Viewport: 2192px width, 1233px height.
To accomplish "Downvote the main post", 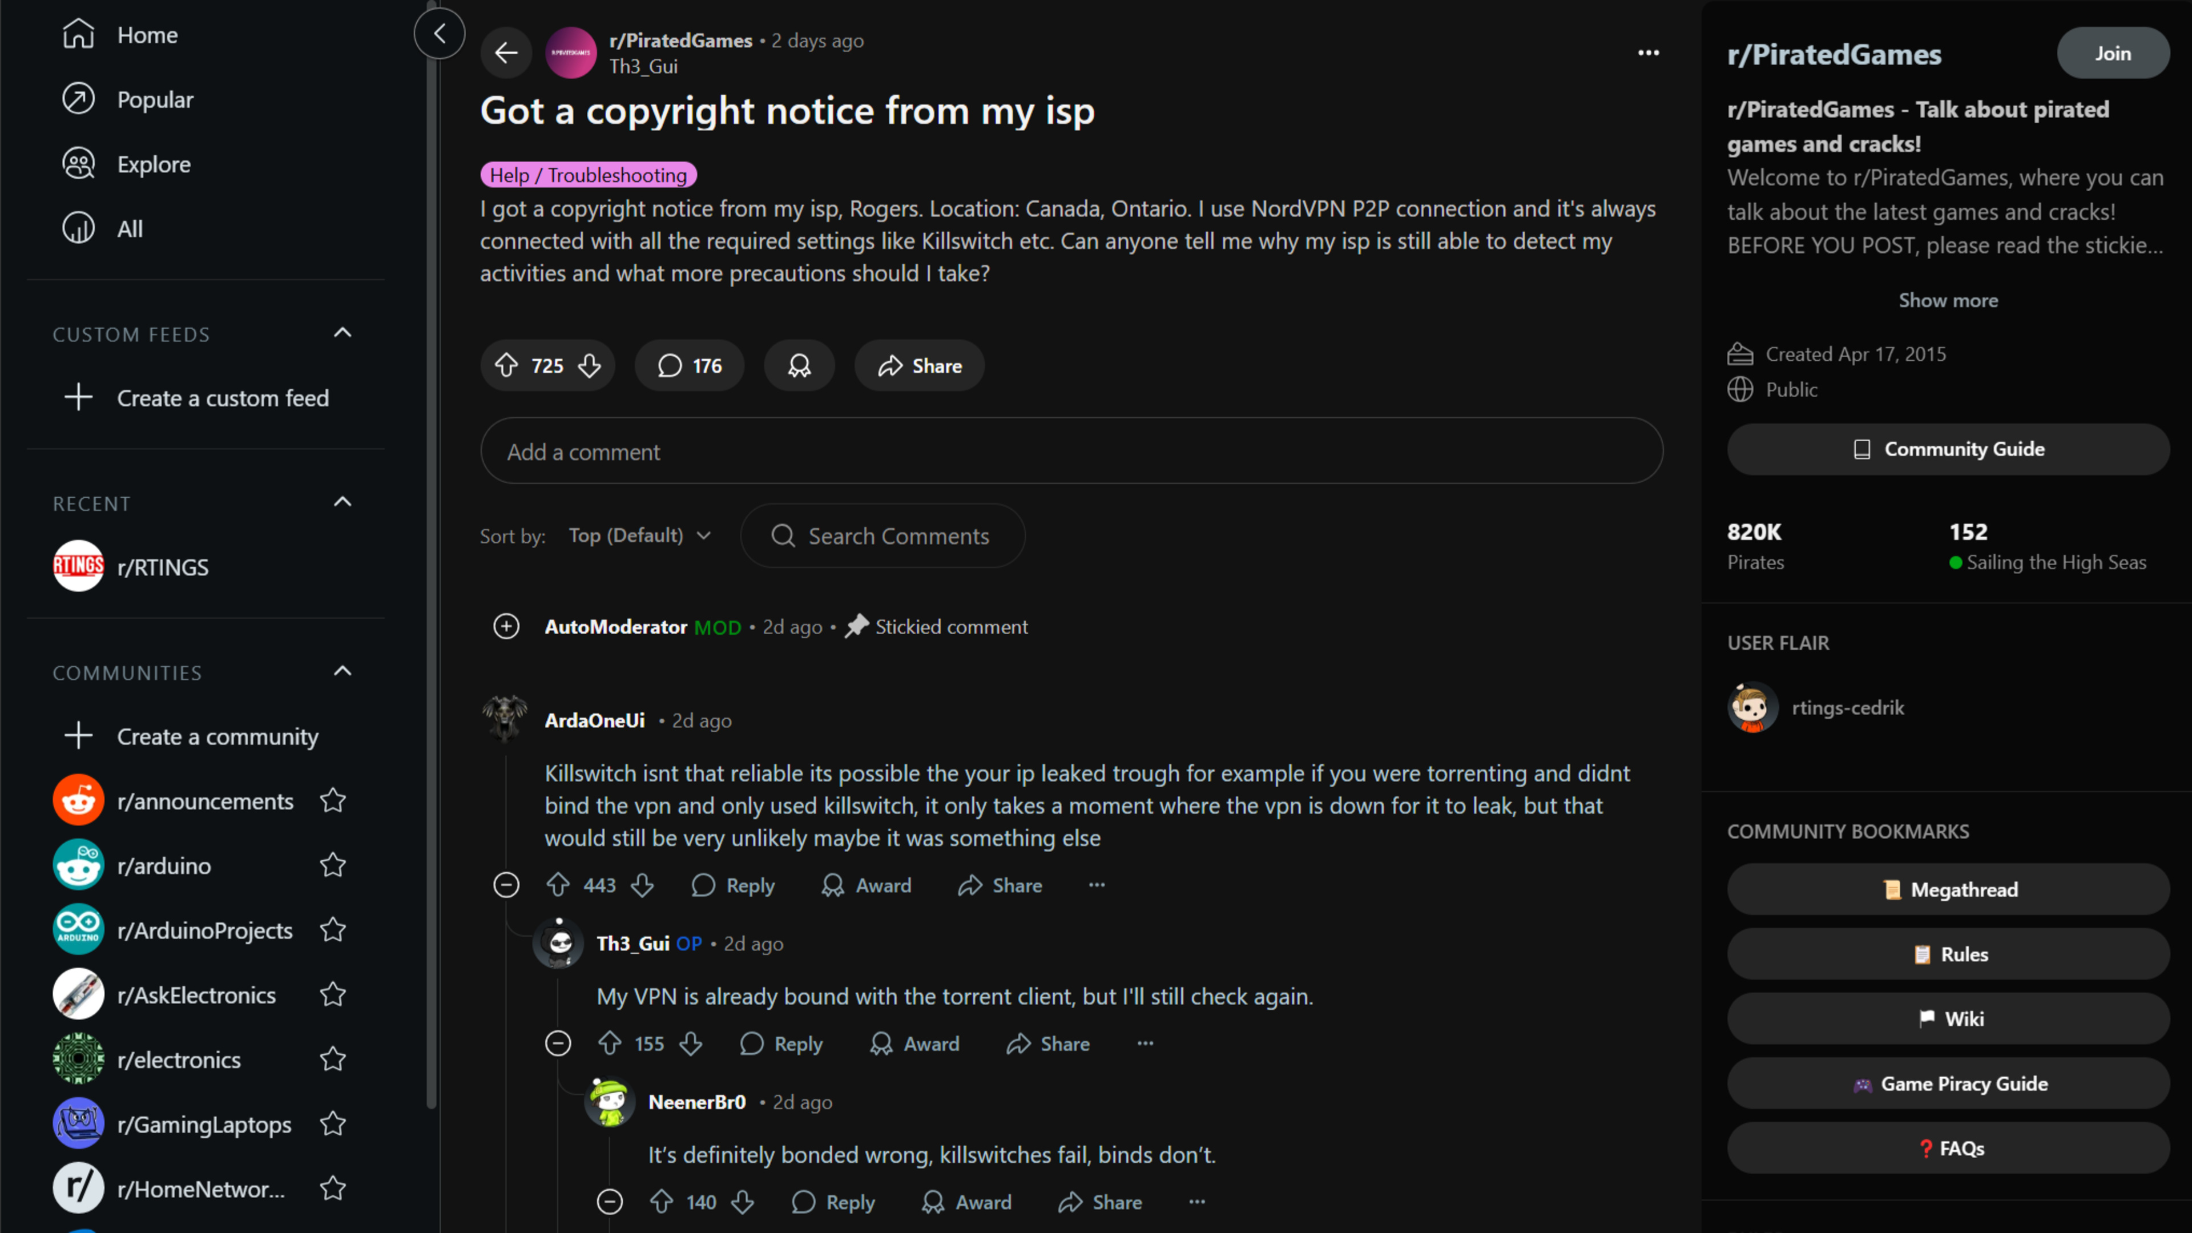I will pyautogui.click(x=590, y=366).
